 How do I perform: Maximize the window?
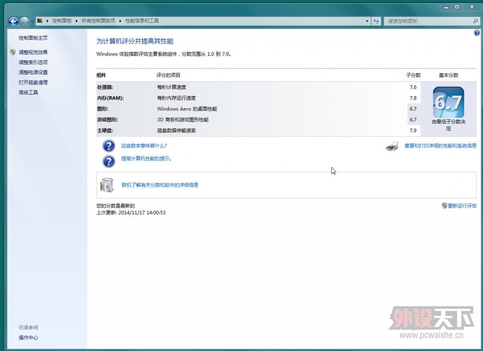pyautogui.click(x=457, y=7)
